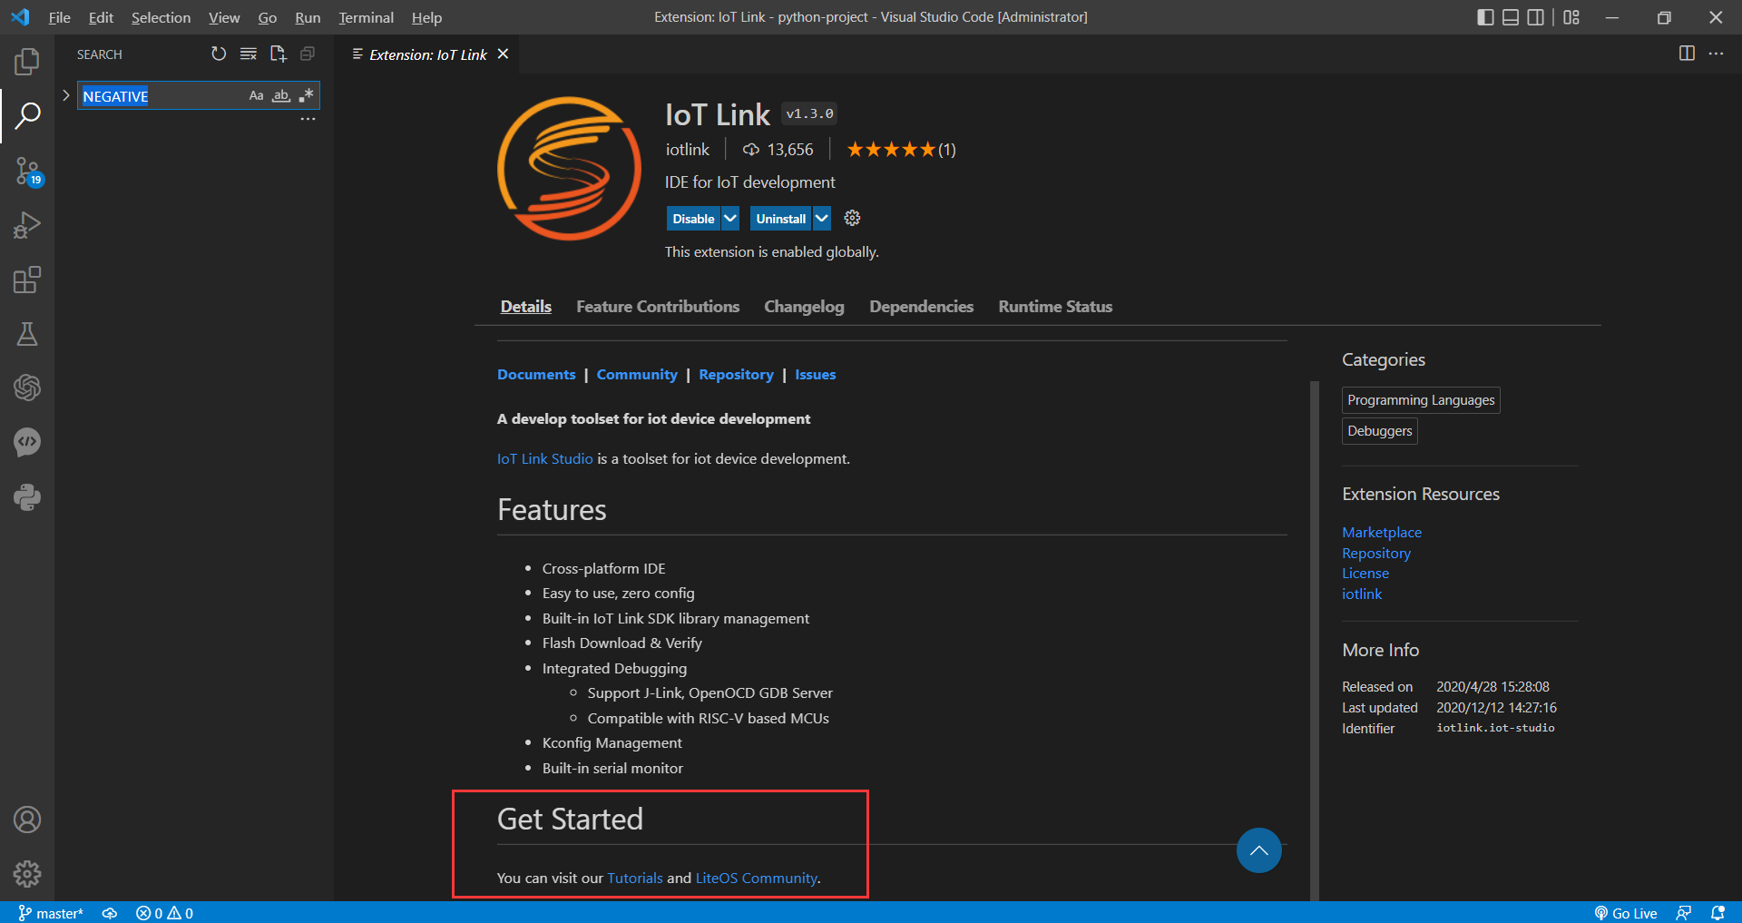Open the Extensions view icon

[x=27, y=280]
